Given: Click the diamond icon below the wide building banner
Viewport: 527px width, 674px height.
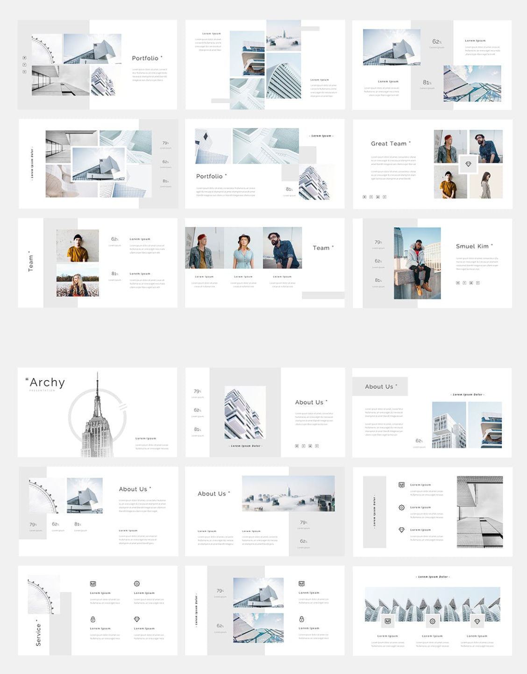Looking at the screenshot, I should click(477, 621).
